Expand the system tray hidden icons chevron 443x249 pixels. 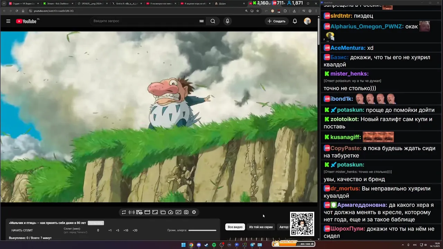[x=403, y=245]
